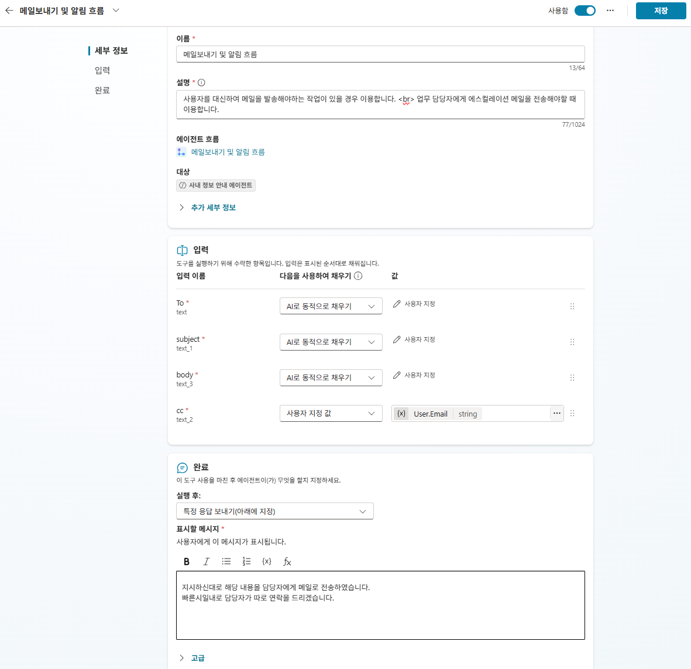The image size is (691, 669).
Task: Go to the 완료 section tab
Action: [102, 90]
